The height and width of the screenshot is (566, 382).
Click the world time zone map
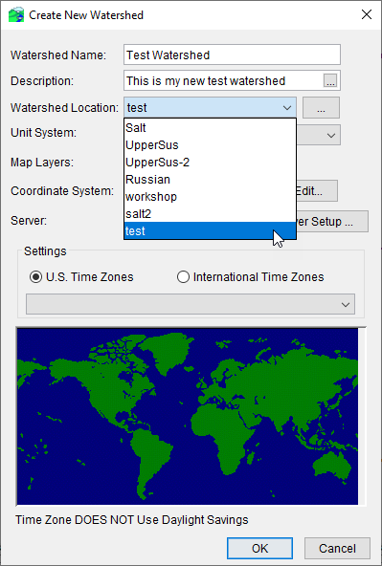coord(188,416)
